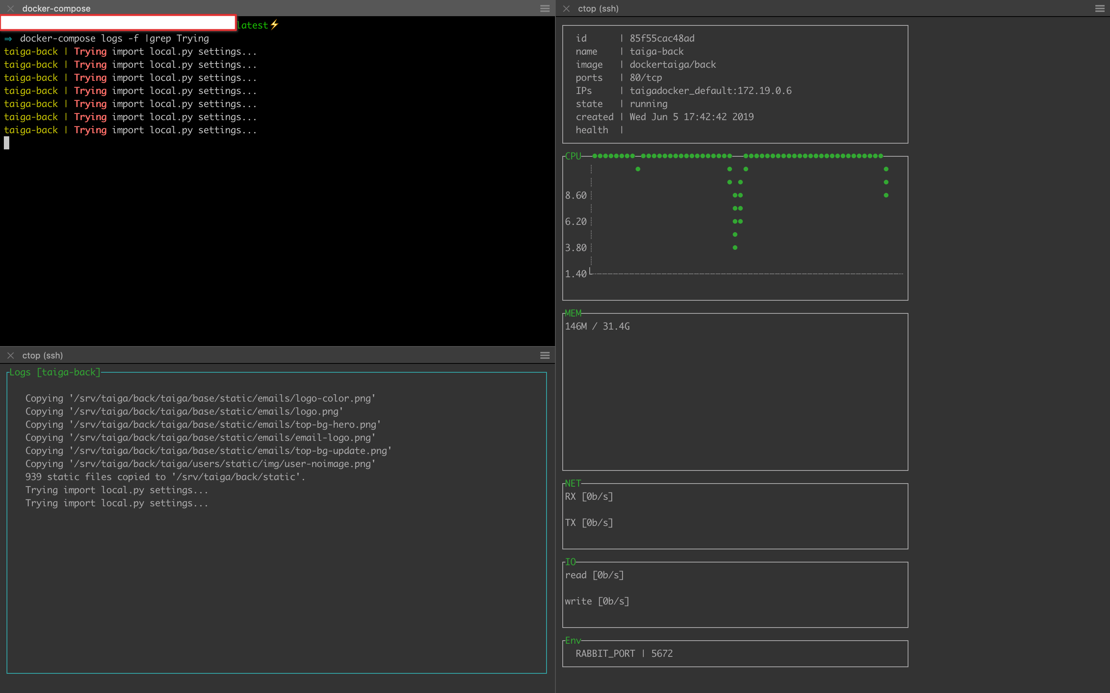Screen dimensions: 1110x693
Task: Click the 'latest' branch text in prompt
Action: click(252, 25)
